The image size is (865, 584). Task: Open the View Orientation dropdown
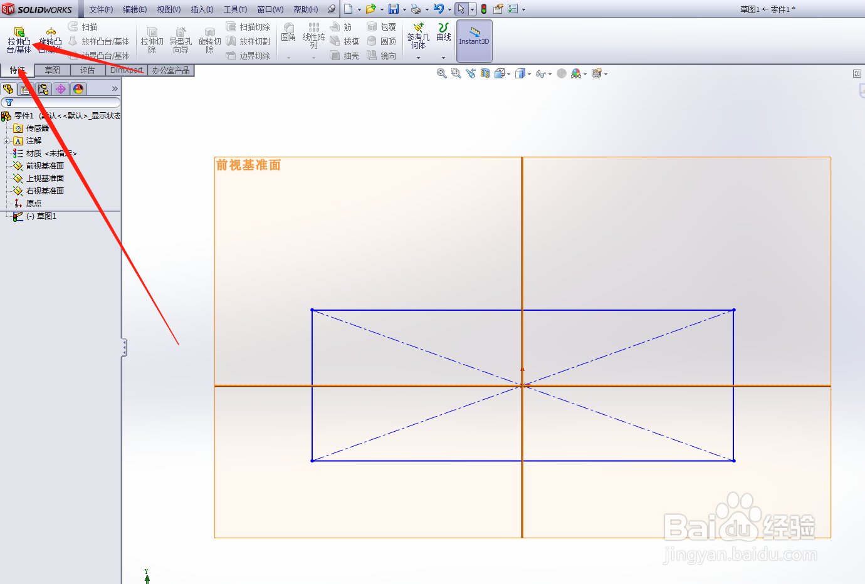[502, 73]
